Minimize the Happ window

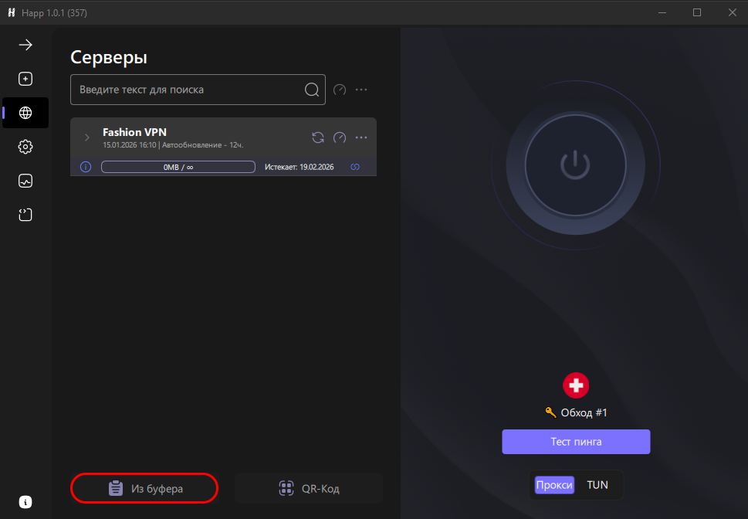pyautogui.click(x=662, y=12)
